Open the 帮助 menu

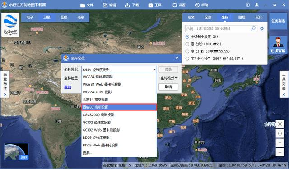point(201,5)
